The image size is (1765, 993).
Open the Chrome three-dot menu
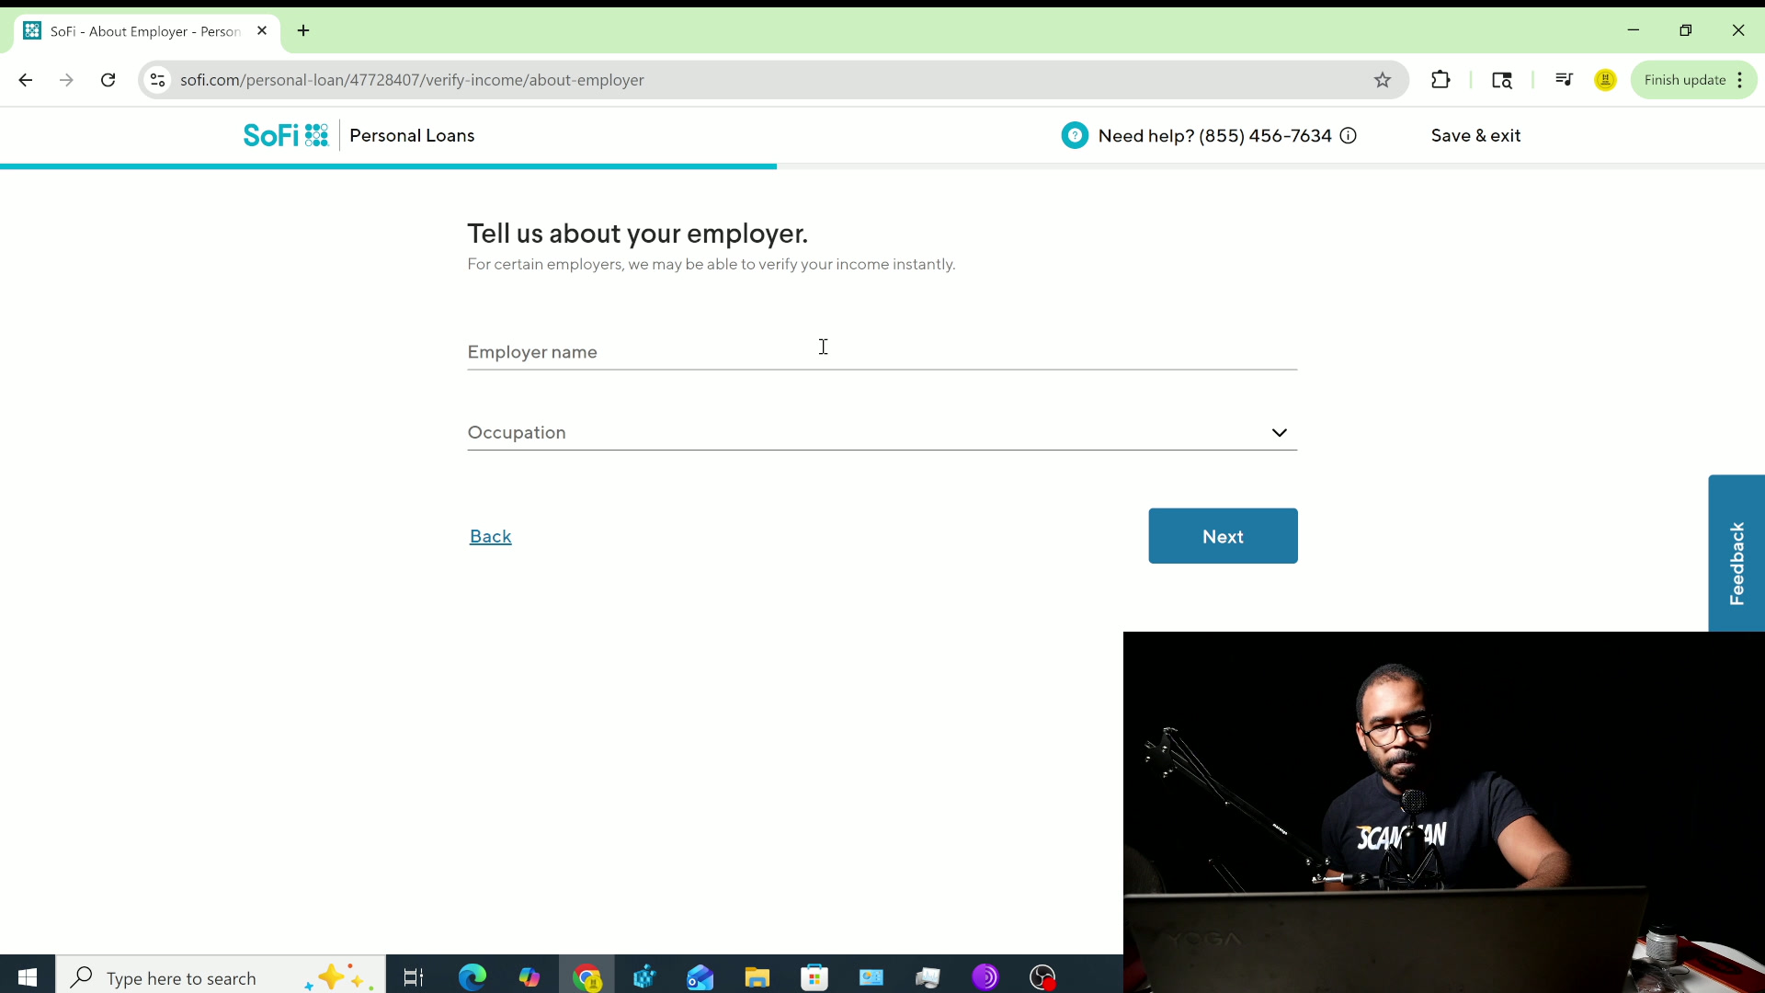[1740, 80]
